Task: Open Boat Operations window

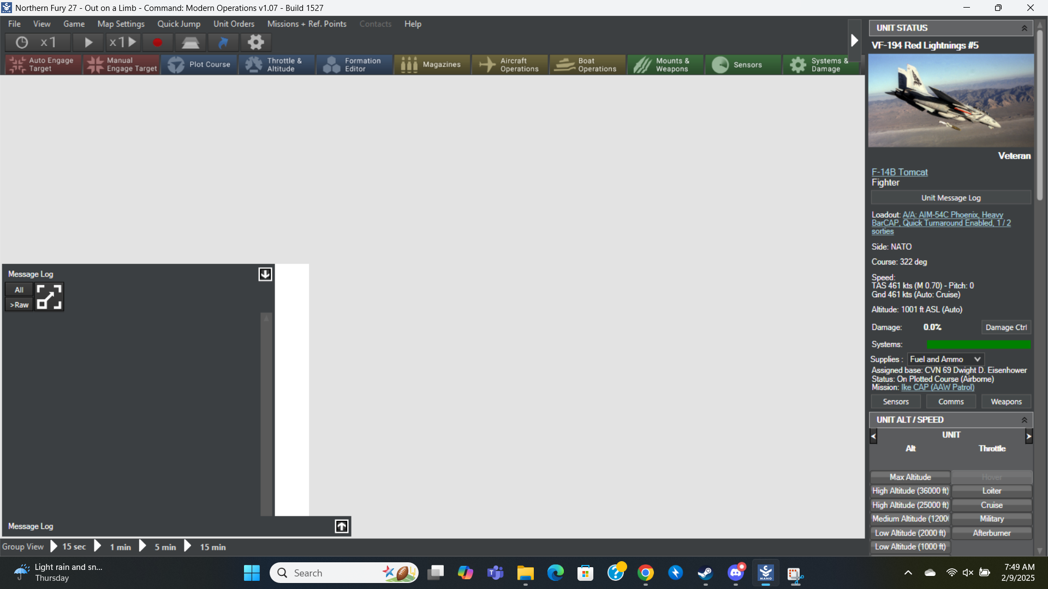Action: click(x=588, y=64)
